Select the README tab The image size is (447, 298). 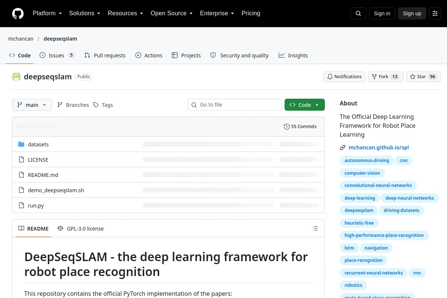(34, 228)
